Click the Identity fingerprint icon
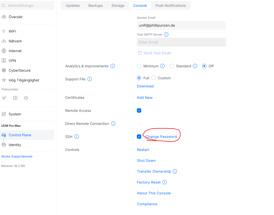274x215 pixels. pyautogui.click(x=4, y=145)
